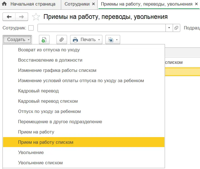Viewport: 200px width, 169px height.
Task: Select "Увольнение" in the create menu
Action: pyautogui.click(x=31, y=152)
